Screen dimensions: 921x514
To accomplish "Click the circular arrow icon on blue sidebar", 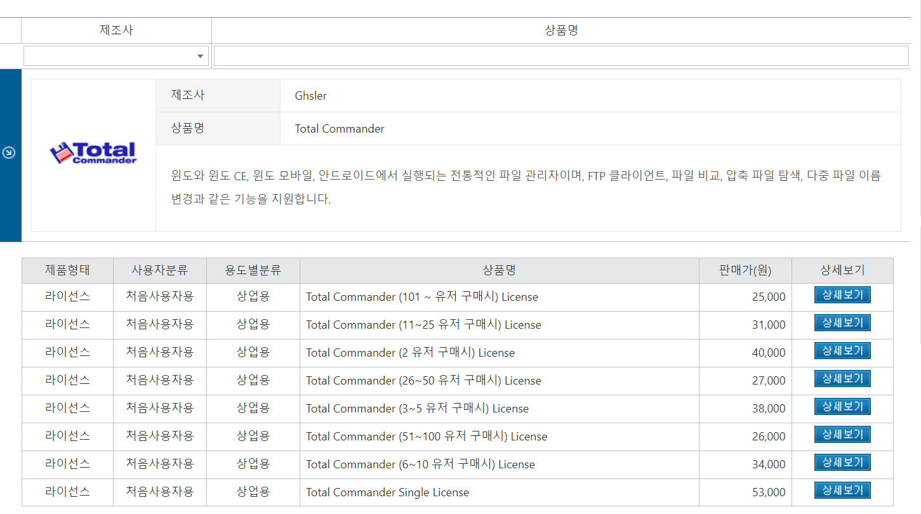I will point(9,153).
